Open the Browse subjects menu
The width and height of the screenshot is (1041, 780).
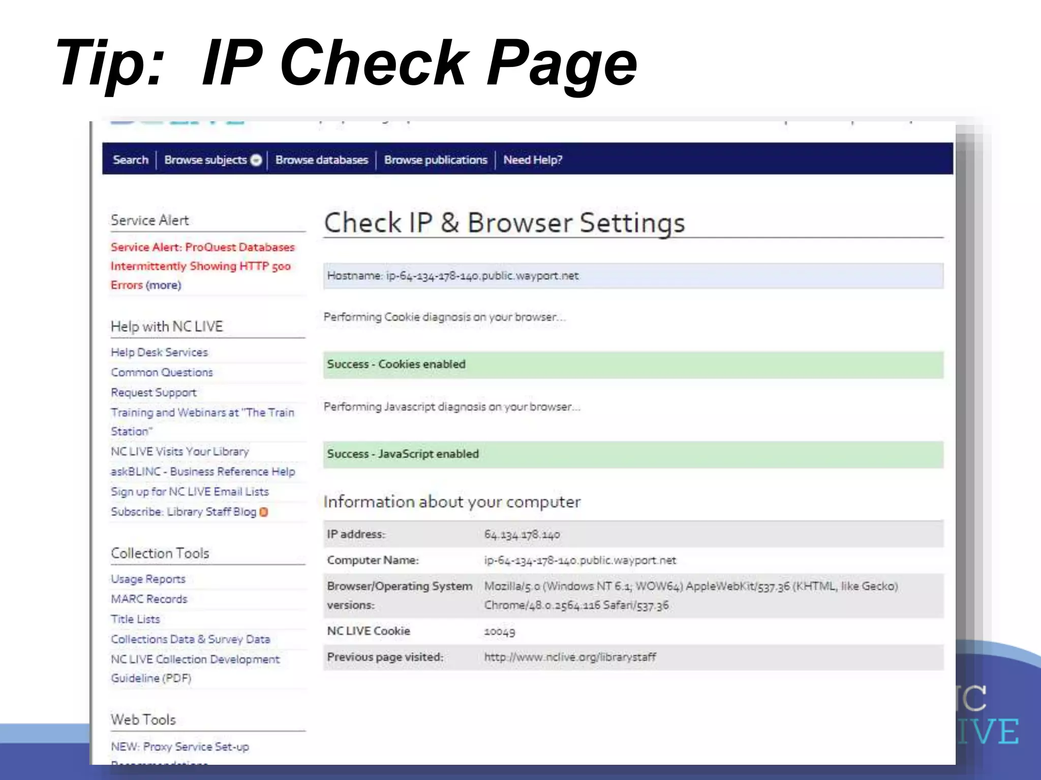click(205, 160)
